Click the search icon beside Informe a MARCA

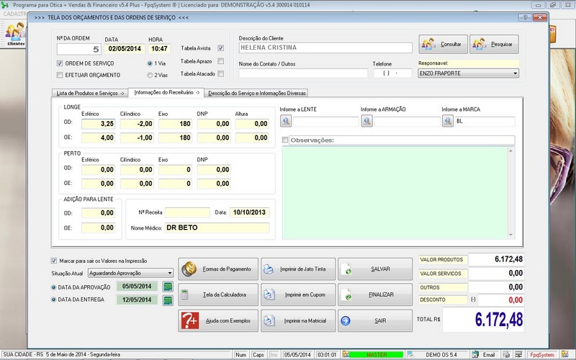[x=448, y=122]
